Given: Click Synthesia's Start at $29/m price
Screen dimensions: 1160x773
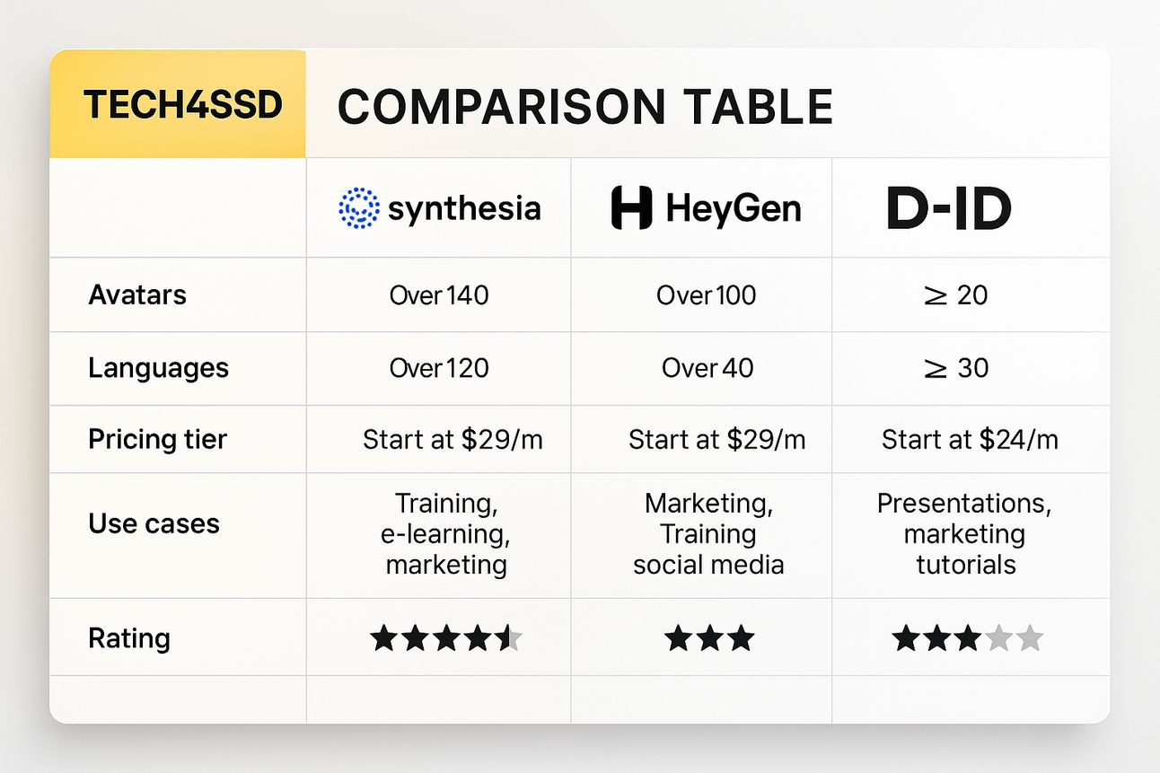Looking at the screenshot, I should pyautogui.click(x=453, y=439).
